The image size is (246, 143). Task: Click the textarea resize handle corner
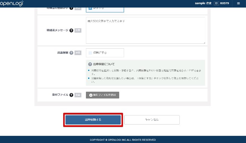(x=204, y=43)
